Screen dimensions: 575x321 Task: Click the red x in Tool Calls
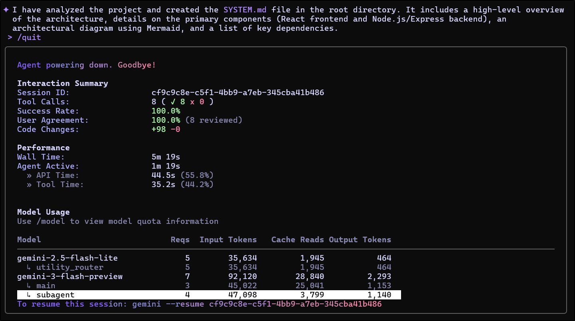click(192, 102)
